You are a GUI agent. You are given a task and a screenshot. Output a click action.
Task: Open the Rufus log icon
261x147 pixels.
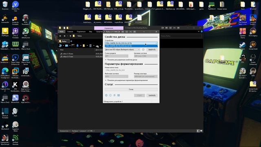coord(119,95)
